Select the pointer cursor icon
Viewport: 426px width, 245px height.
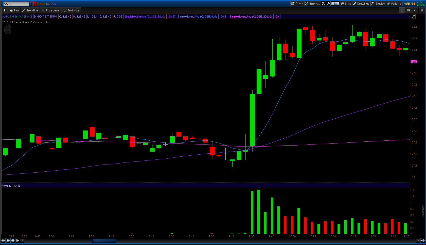(x=17, y=240)
